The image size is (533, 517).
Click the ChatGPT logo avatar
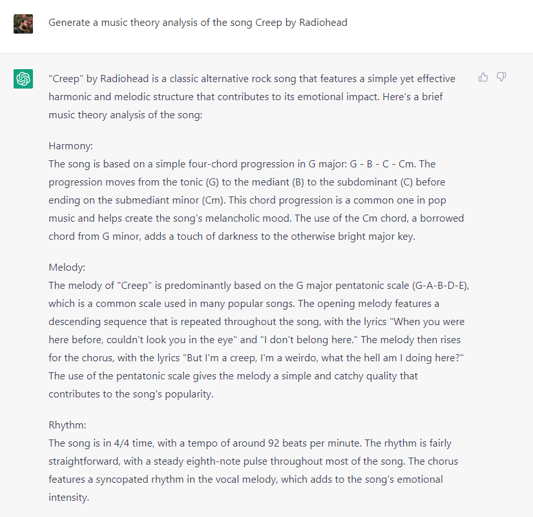tap(23, 79)
